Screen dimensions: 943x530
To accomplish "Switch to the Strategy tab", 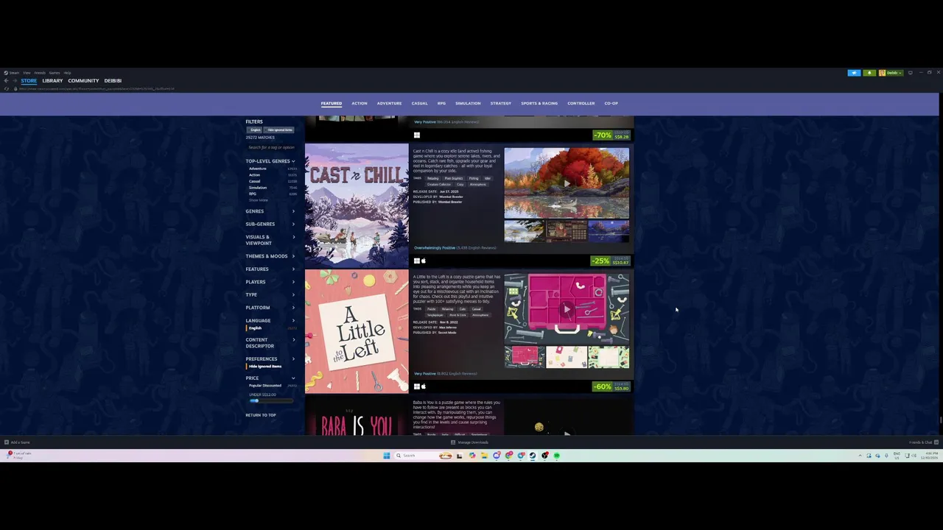I will (501, 103).
